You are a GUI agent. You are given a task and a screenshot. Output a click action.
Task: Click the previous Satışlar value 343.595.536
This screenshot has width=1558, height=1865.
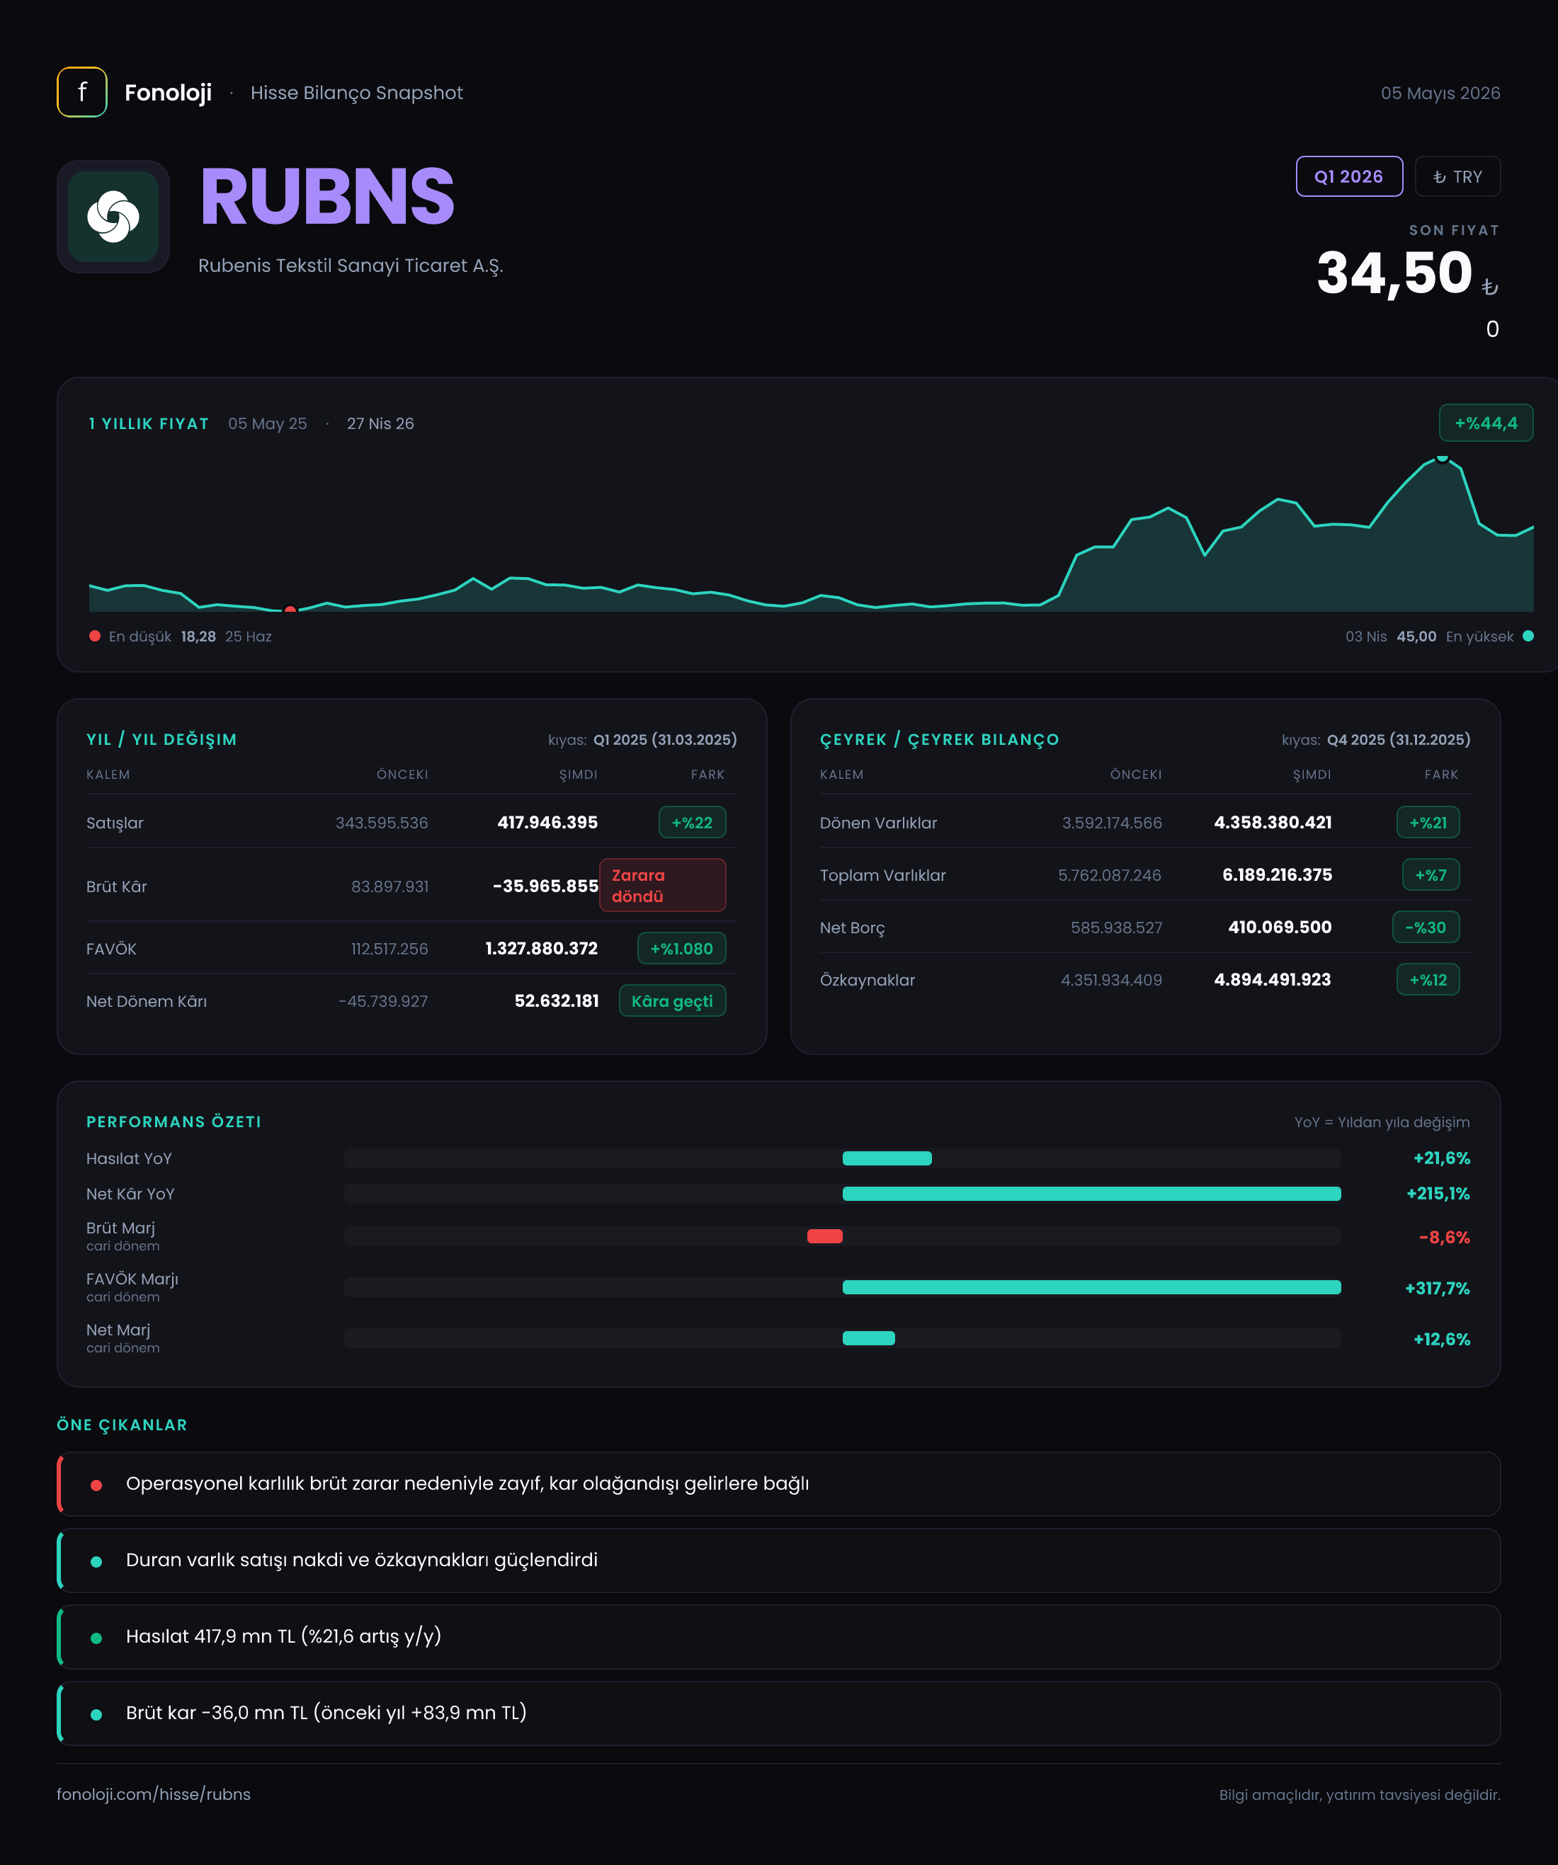382,823
